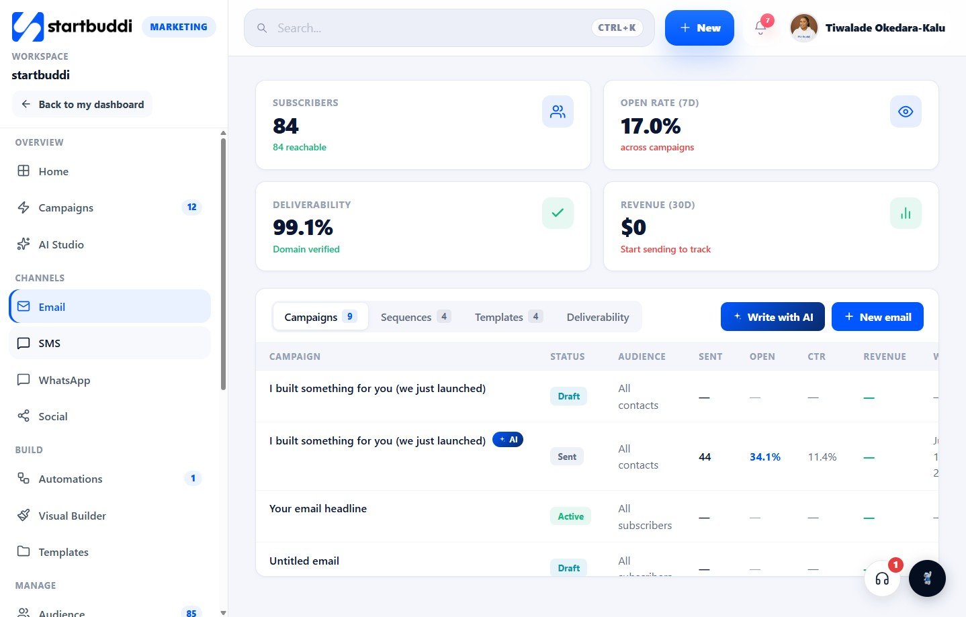The height and width of the screenshot is (617, 966).
Task: Click the Campaigns lightning bolt icon
Action: tap(24, 207)
